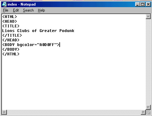Click the word Lions in title text

tap(8, 31)
